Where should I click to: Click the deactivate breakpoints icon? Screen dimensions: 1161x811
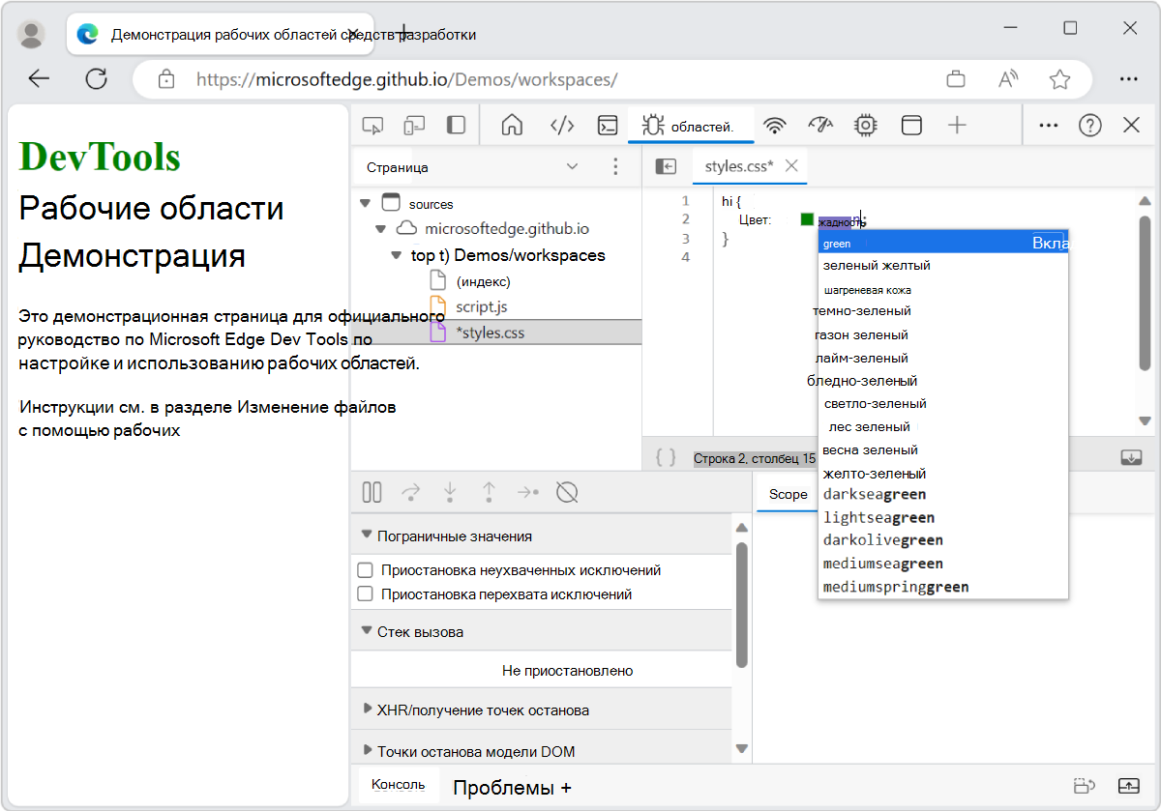click(567, 492)
